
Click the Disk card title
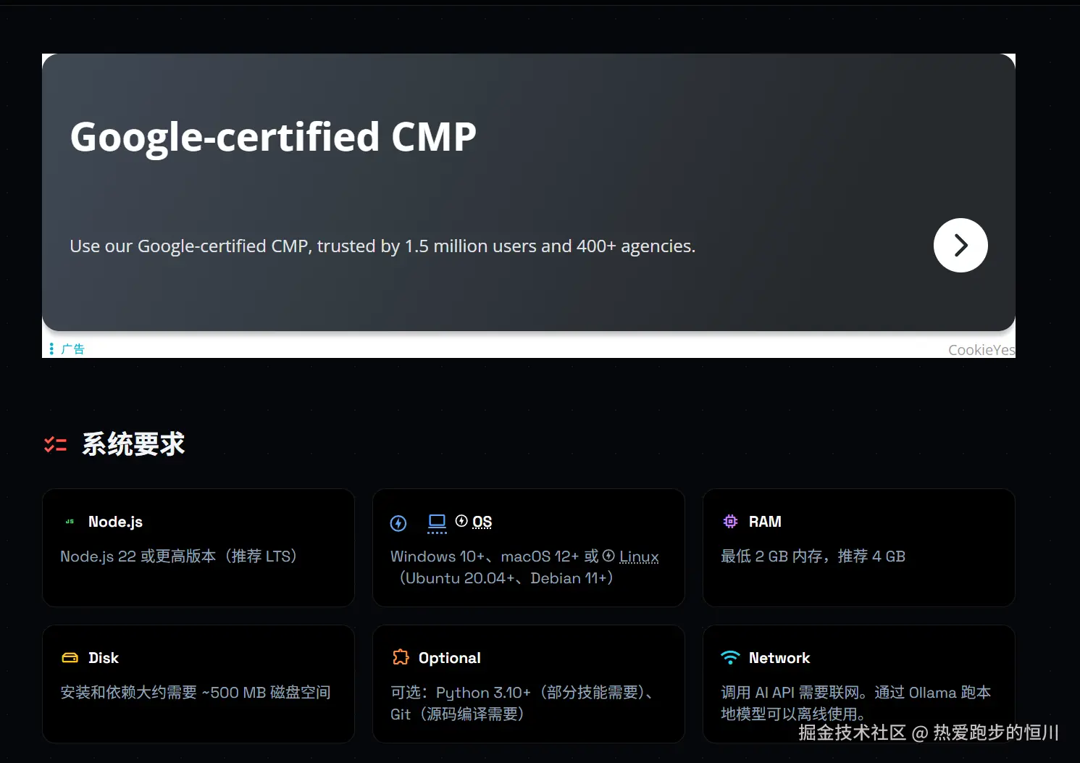coord(104,658)
